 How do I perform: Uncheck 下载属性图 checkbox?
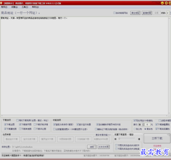point(5,129)
